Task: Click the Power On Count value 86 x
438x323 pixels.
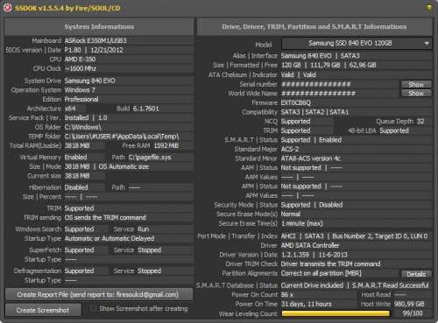Action: click(287, 295)
